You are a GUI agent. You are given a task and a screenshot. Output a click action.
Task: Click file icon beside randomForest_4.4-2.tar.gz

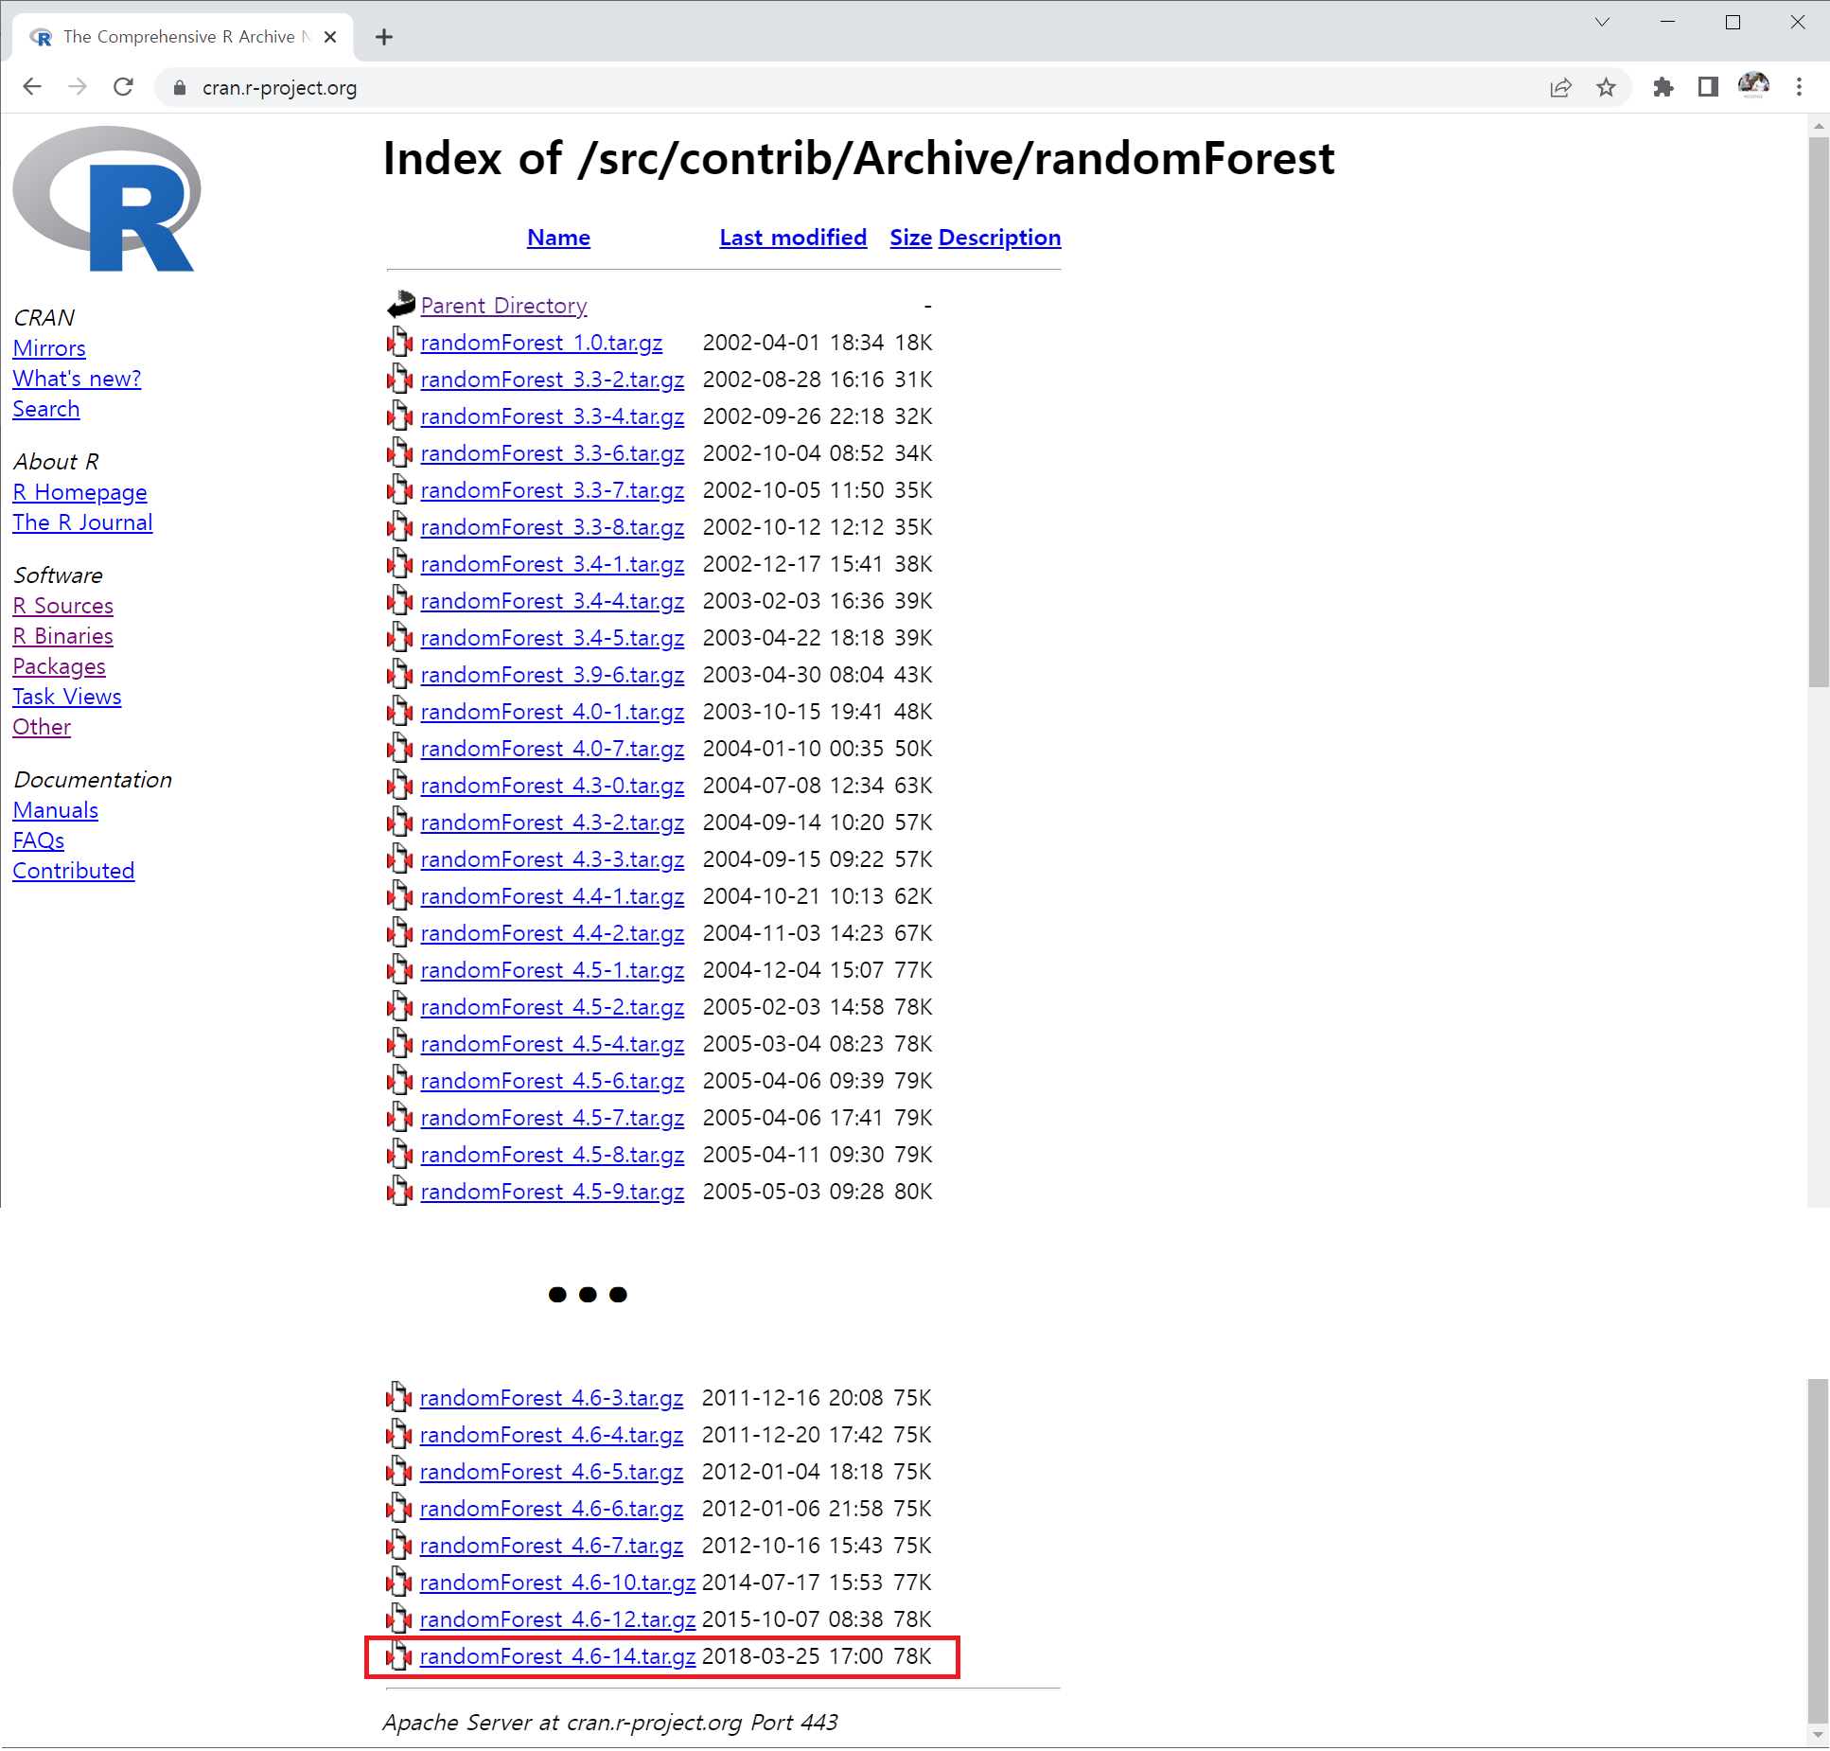(x=400, y=932)
